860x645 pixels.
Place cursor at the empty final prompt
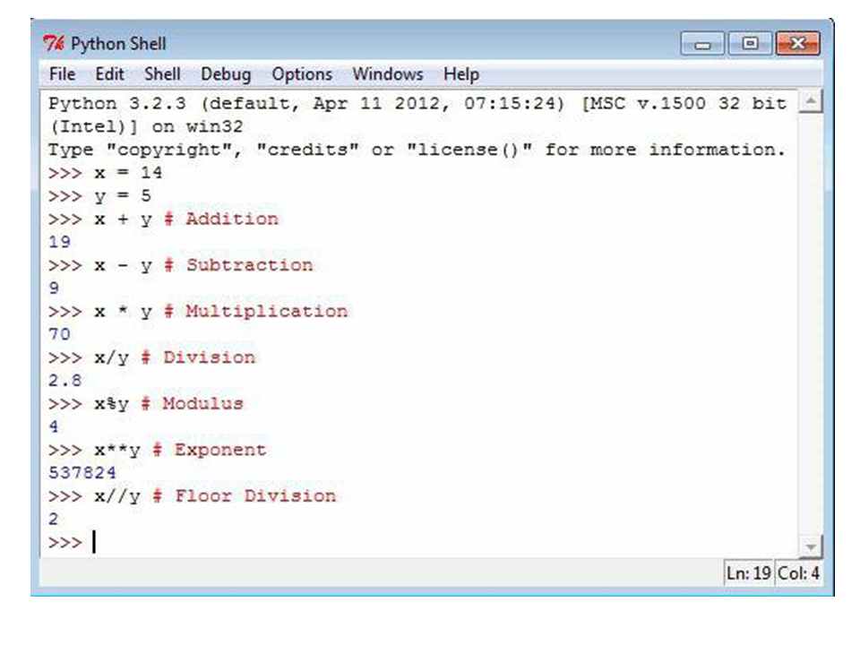pos(94,542)
